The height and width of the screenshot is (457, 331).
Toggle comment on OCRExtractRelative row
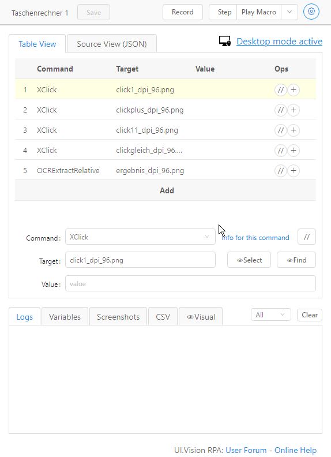tap(281, 170)
